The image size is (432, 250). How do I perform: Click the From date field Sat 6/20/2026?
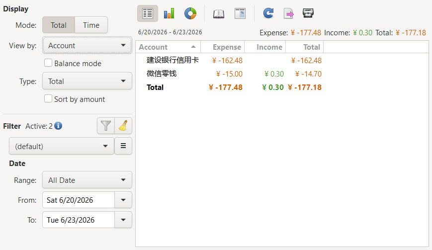(79, 200)
